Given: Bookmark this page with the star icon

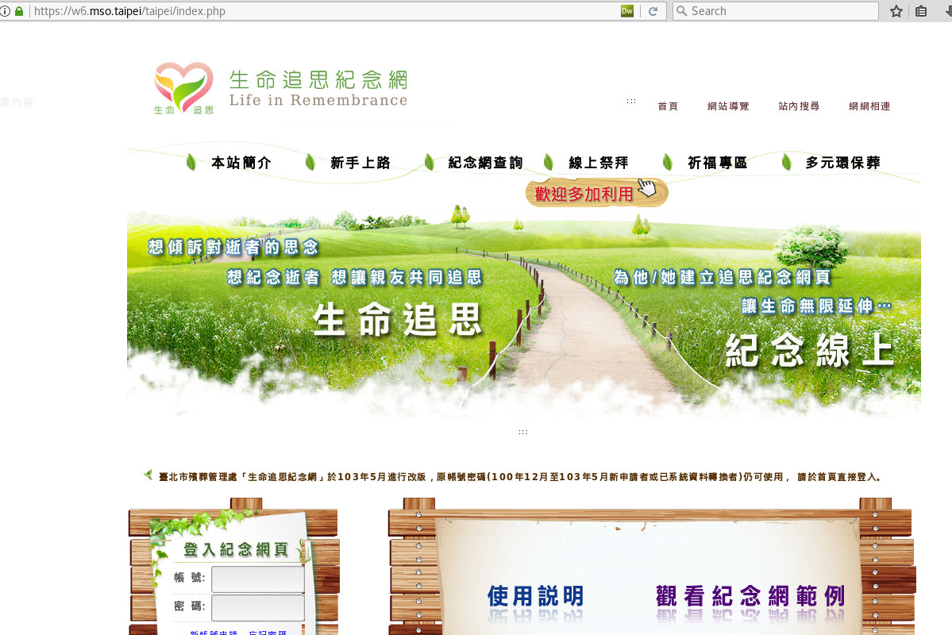Looking at the screenshot, I should pos(896,11).
